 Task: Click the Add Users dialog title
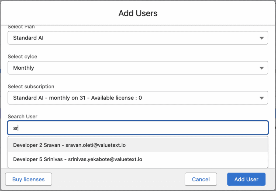coord(138,13)
